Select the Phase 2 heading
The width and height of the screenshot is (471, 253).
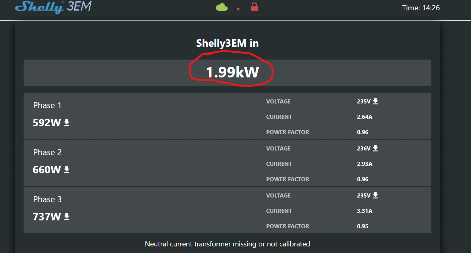pos(47,152)
